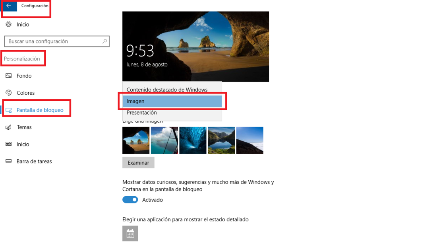The width and height of the screenshot is (437, 242).
Task: Click the Inicio gear icon
Action: click(9, 25)
